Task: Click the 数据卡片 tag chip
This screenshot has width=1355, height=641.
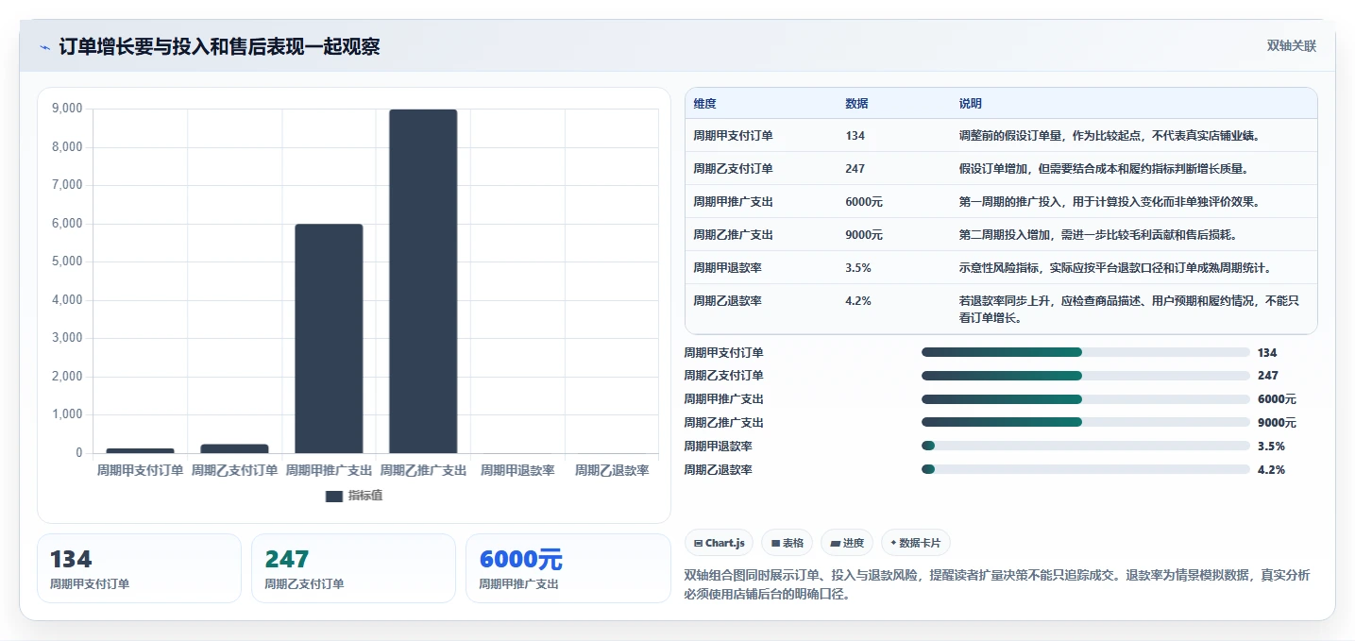Action: (915, 543)
